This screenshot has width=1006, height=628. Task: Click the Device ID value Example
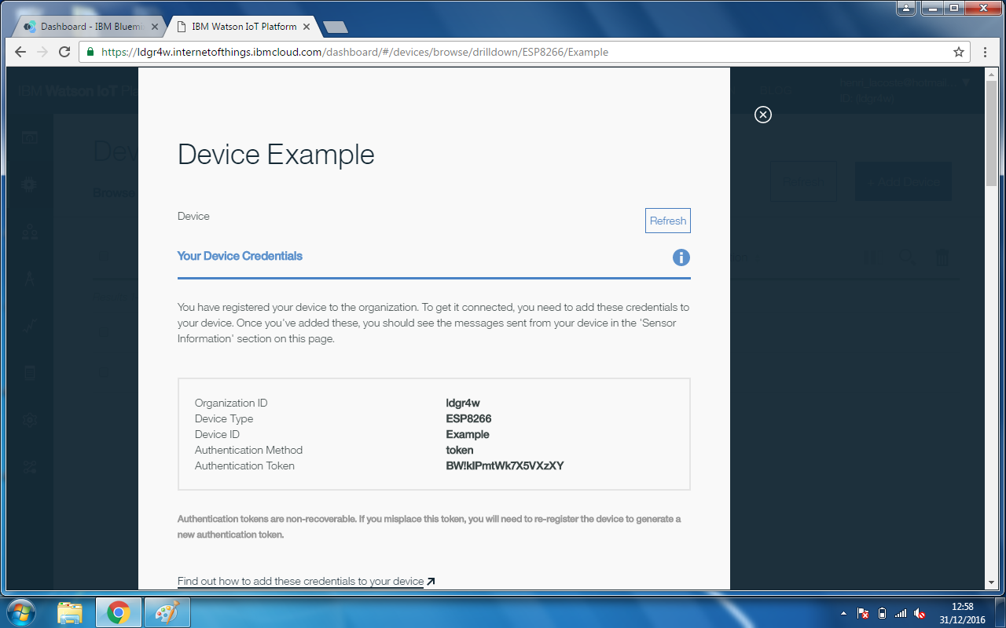pos(468,434)
